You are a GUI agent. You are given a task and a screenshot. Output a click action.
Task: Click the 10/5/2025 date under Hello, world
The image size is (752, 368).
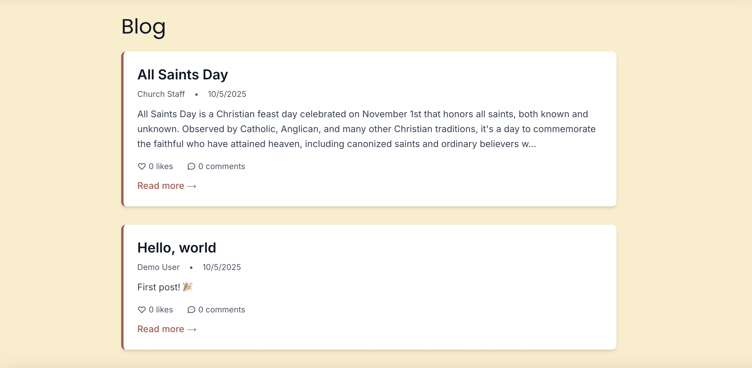pyautogui.click(x=222, y=267)
